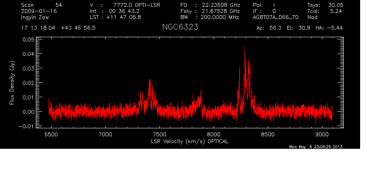Image resolution: width=367 pixels, height=186 pixels.
Task: Click the tallest spectral peak near 8300 km/s
Action: (245, 47)
